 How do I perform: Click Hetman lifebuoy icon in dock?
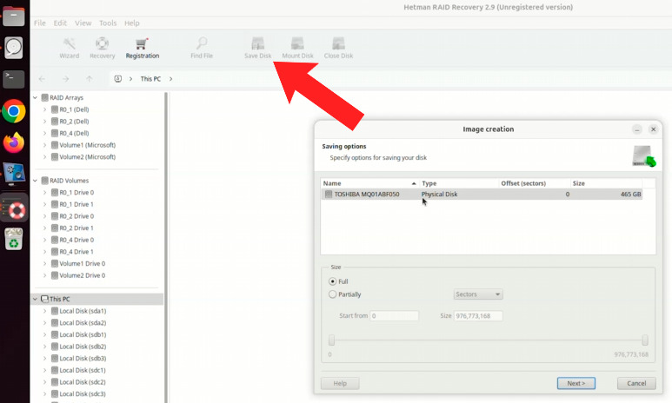click(x=15, y=210)
